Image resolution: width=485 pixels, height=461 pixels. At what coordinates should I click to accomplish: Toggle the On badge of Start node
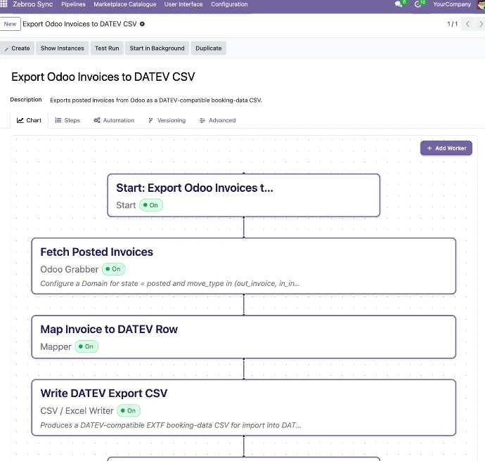click(151, 205)
